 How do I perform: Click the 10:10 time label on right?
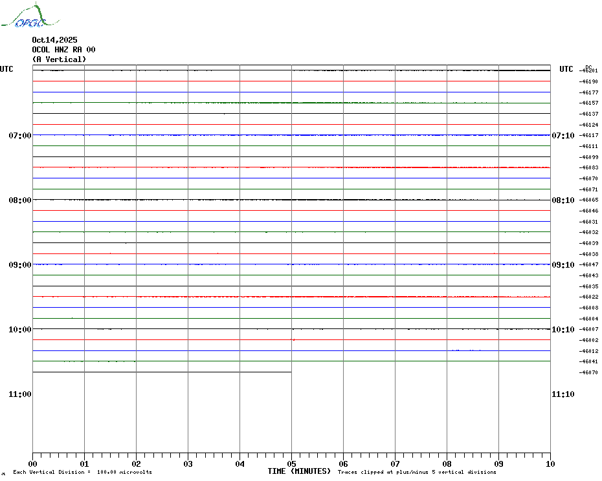click(x=563, y=330)
